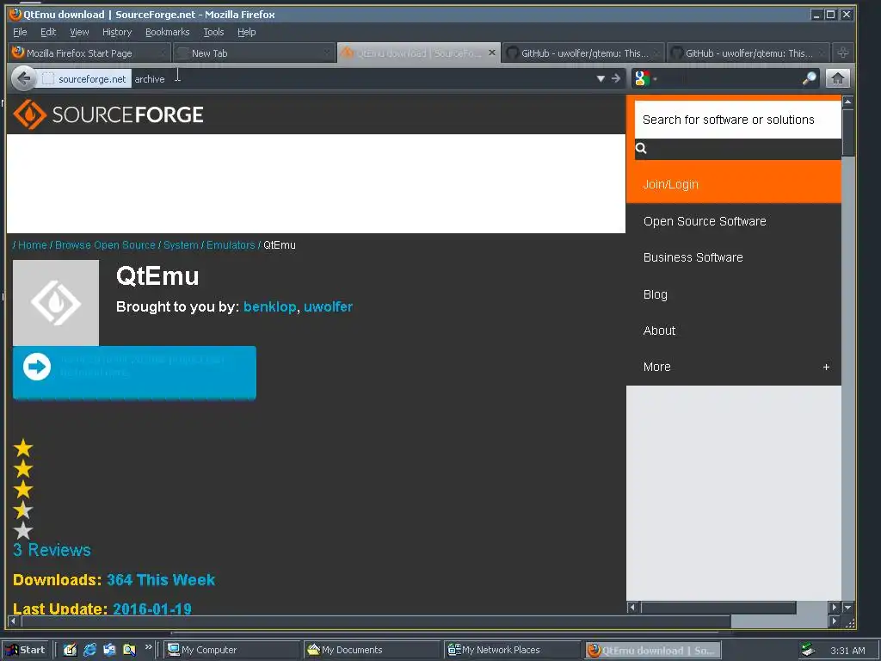Open the Windows Start button
881x661 pixels.
(x=25, y=650)
